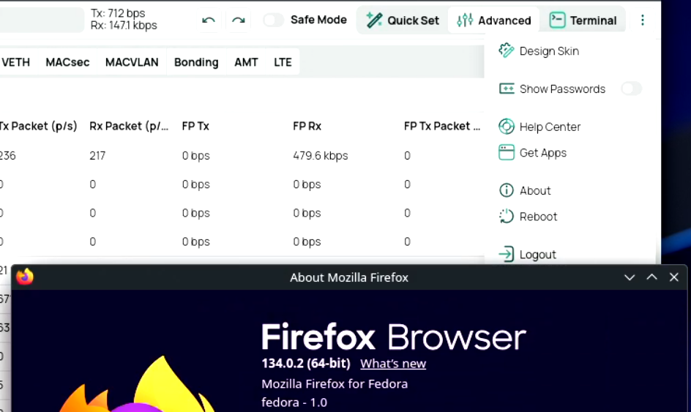
Task: Click the Show Passwords icon
Action: tap(507, 89)
